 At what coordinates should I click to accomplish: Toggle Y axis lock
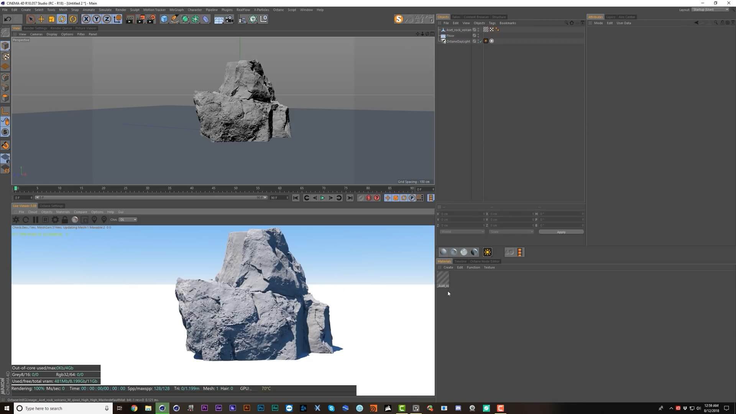click(97, 19)
